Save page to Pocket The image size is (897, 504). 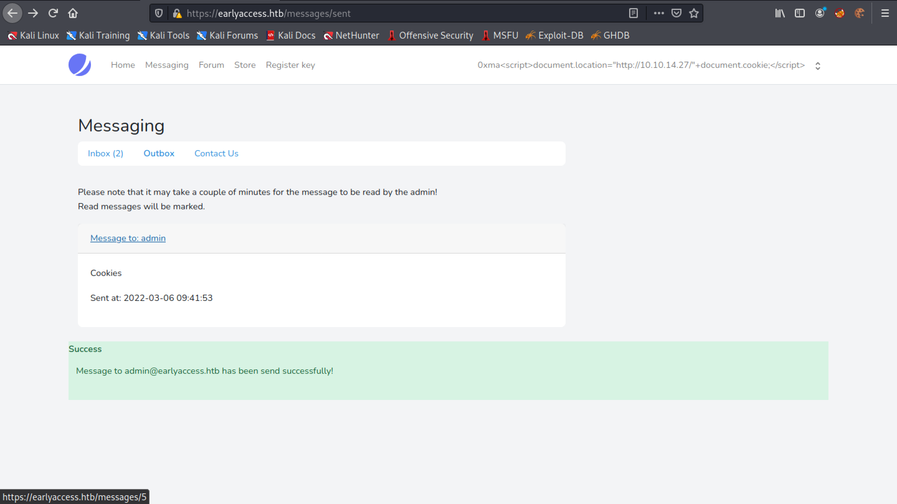(x=676, y=13)
